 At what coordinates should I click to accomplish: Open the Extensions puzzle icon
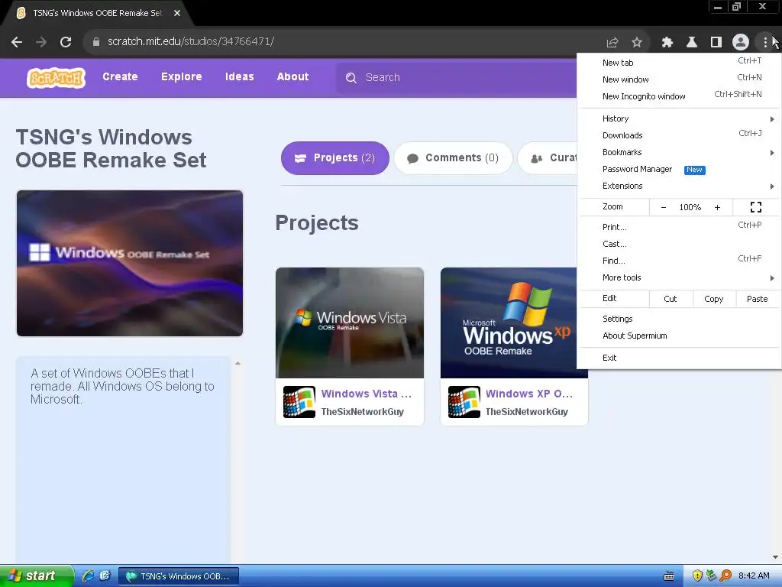[x=667, y=43]
